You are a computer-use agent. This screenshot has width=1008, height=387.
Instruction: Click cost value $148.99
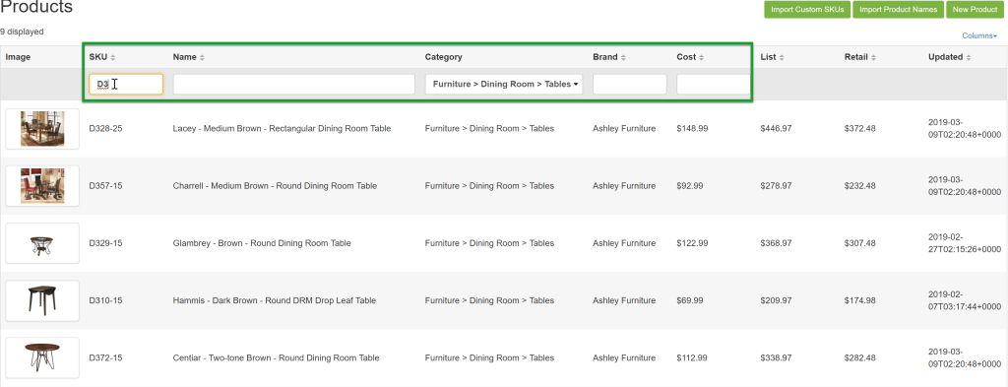pyautogui.click(x=692, y=129)
